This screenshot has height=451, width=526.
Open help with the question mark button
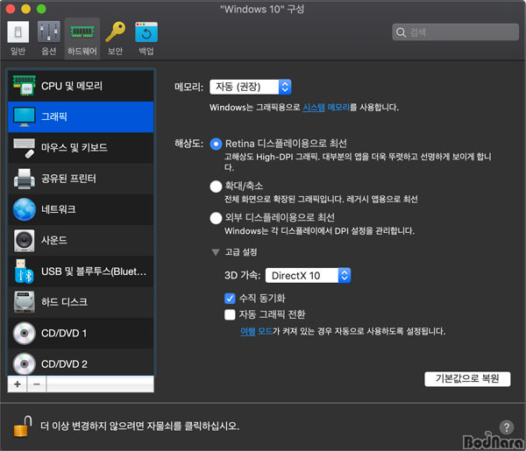(x=506, y=427)
